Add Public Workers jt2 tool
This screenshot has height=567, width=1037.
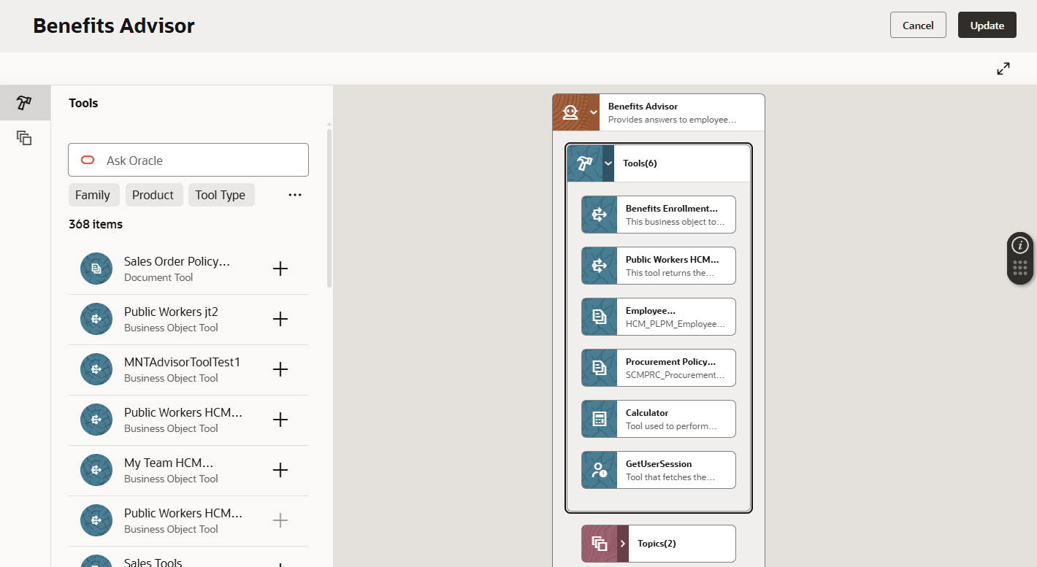(x=280, y=319)
